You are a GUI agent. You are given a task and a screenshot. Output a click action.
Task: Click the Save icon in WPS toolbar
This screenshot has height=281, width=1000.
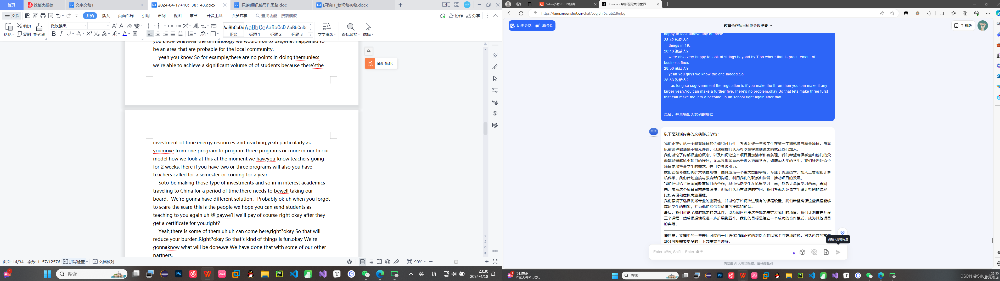(27, 16)
